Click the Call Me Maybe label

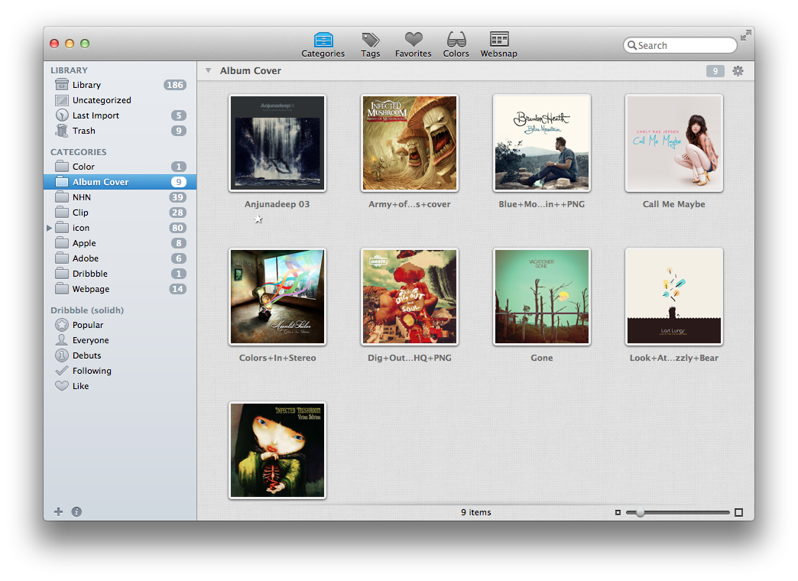click(674, 204)
